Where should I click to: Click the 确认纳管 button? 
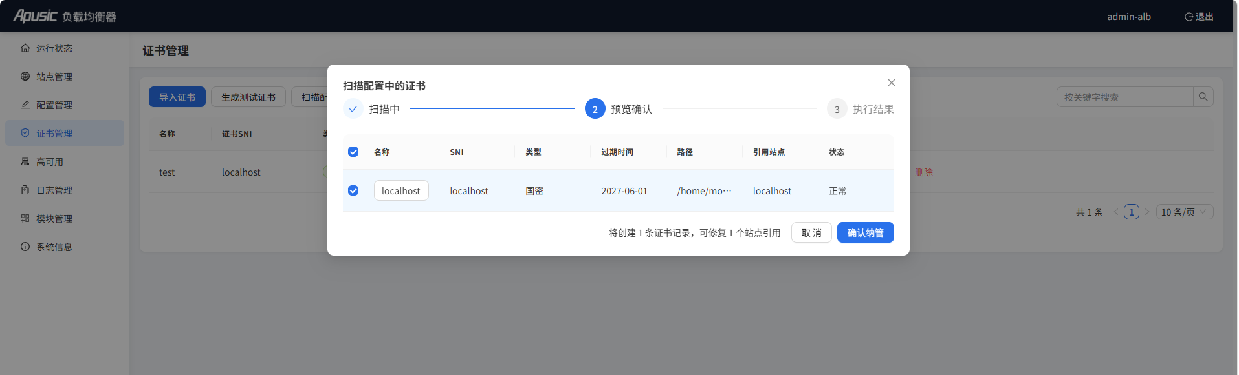point(866,232)
